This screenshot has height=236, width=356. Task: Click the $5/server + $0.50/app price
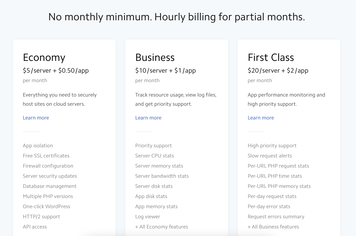click(x=56, y=71)
